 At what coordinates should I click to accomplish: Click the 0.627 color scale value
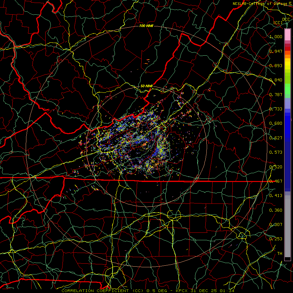tap(276, 138)
